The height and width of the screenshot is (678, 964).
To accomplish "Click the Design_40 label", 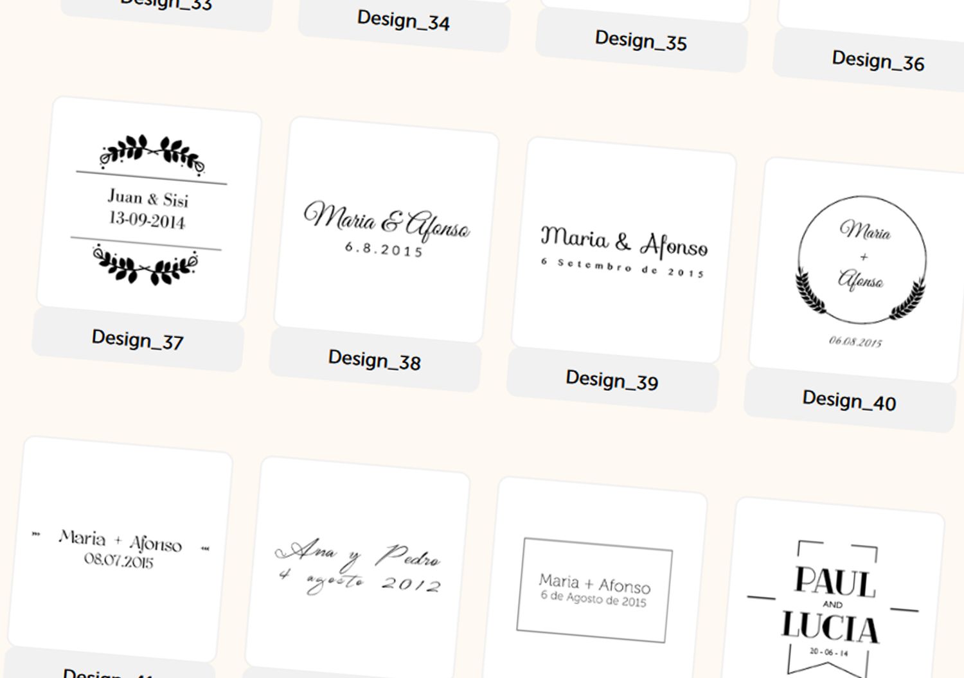I will point(850,401).
